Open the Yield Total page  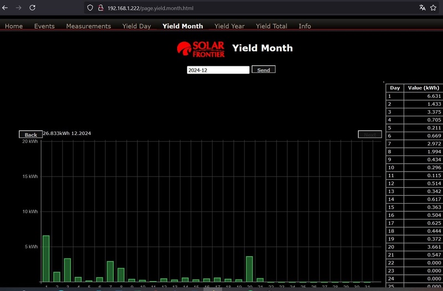tap(271, 26)
